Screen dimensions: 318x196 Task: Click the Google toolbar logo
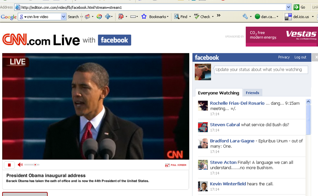(9, 17)
